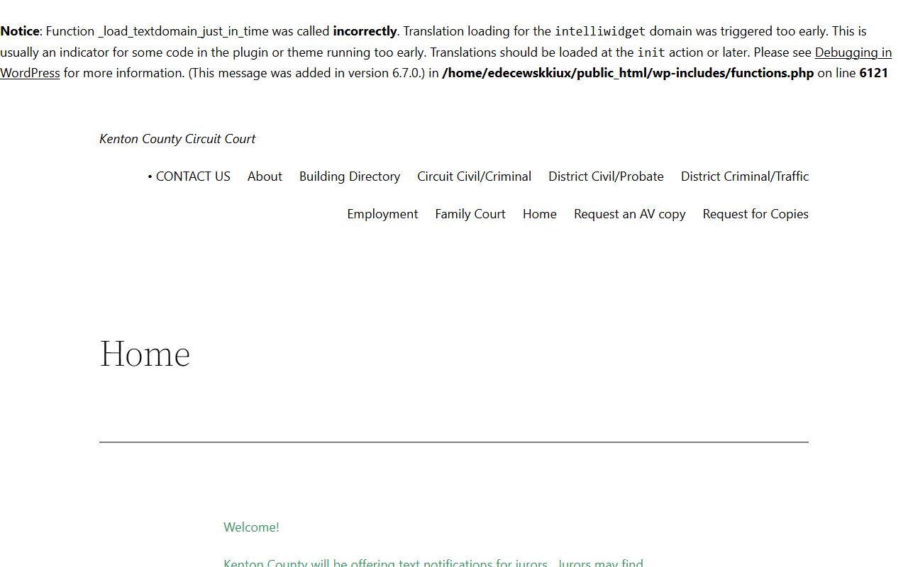
Task: Go to Request for Copies
Action: pyautogui.click(x=755, y=214)
